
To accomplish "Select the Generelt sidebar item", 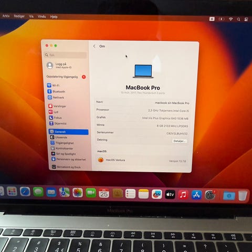I will [x=69, y=132].
